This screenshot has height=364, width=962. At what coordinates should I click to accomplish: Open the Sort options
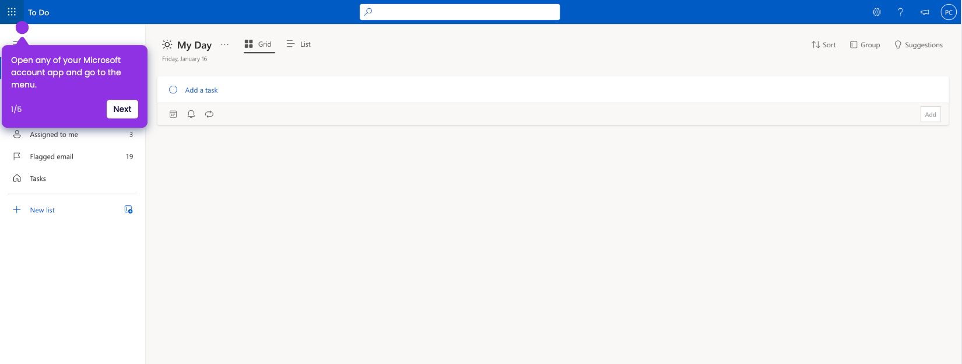pos(823,45)
